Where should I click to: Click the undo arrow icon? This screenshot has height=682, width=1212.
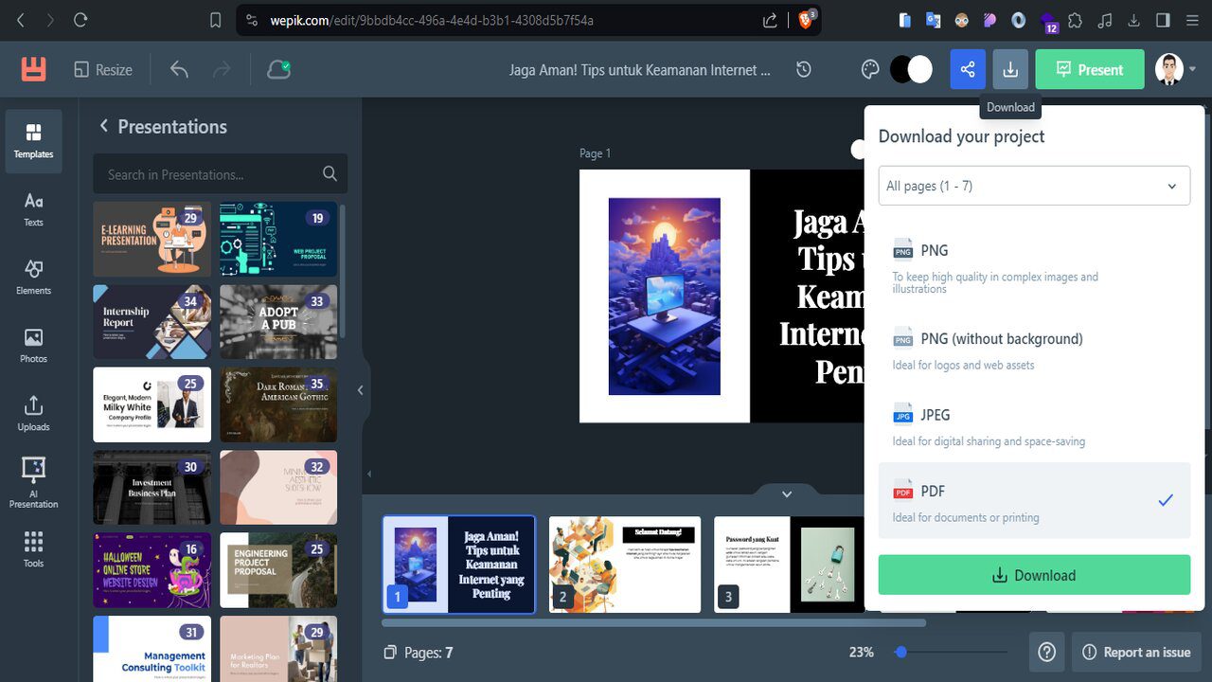point(179,69)
